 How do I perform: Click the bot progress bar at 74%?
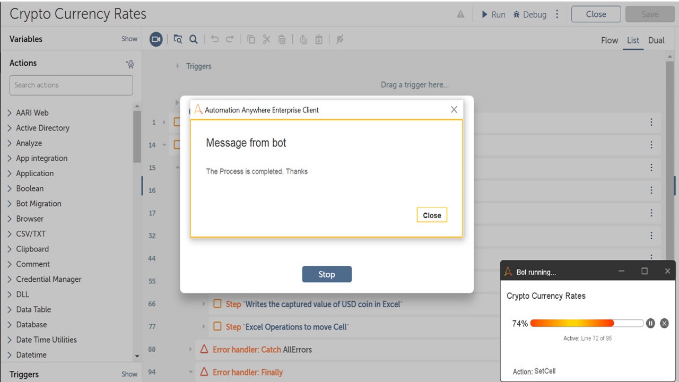[587, 323]
